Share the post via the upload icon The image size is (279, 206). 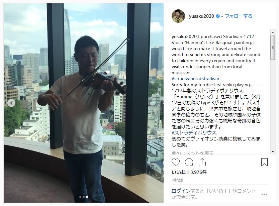[x=202, y=162]
